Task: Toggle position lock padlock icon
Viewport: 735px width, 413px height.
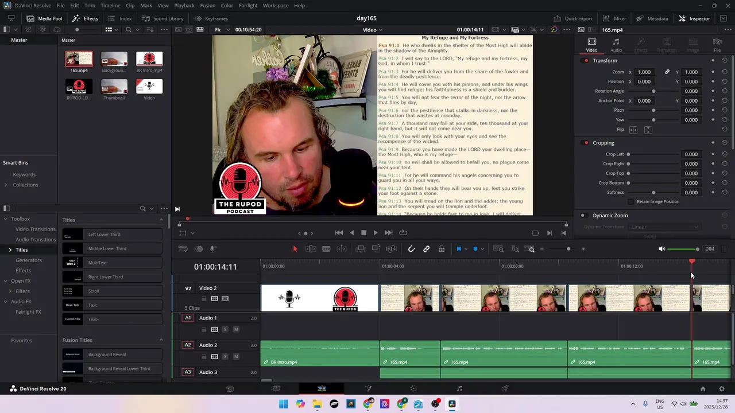Action: point(442,249)
